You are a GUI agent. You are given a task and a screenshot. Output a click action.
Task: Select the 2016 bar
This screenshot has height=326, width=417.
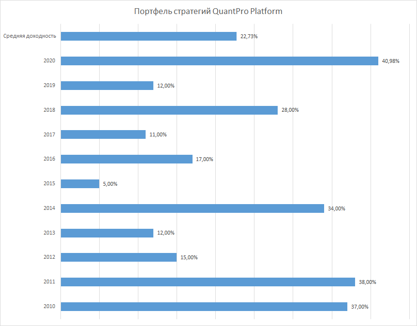pyautogui.click(x=127, y=159)
